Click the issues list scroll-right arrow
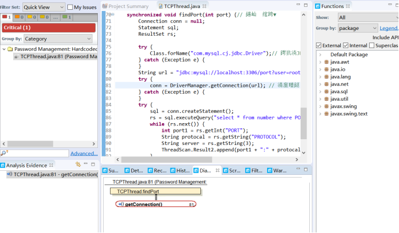The image size is (399, 233). tap(93, 144)
